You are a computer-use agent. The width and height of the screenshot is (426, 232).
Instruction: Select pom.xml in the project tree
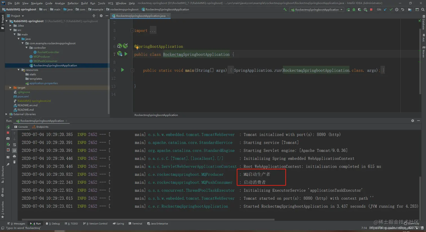(23, 96)
